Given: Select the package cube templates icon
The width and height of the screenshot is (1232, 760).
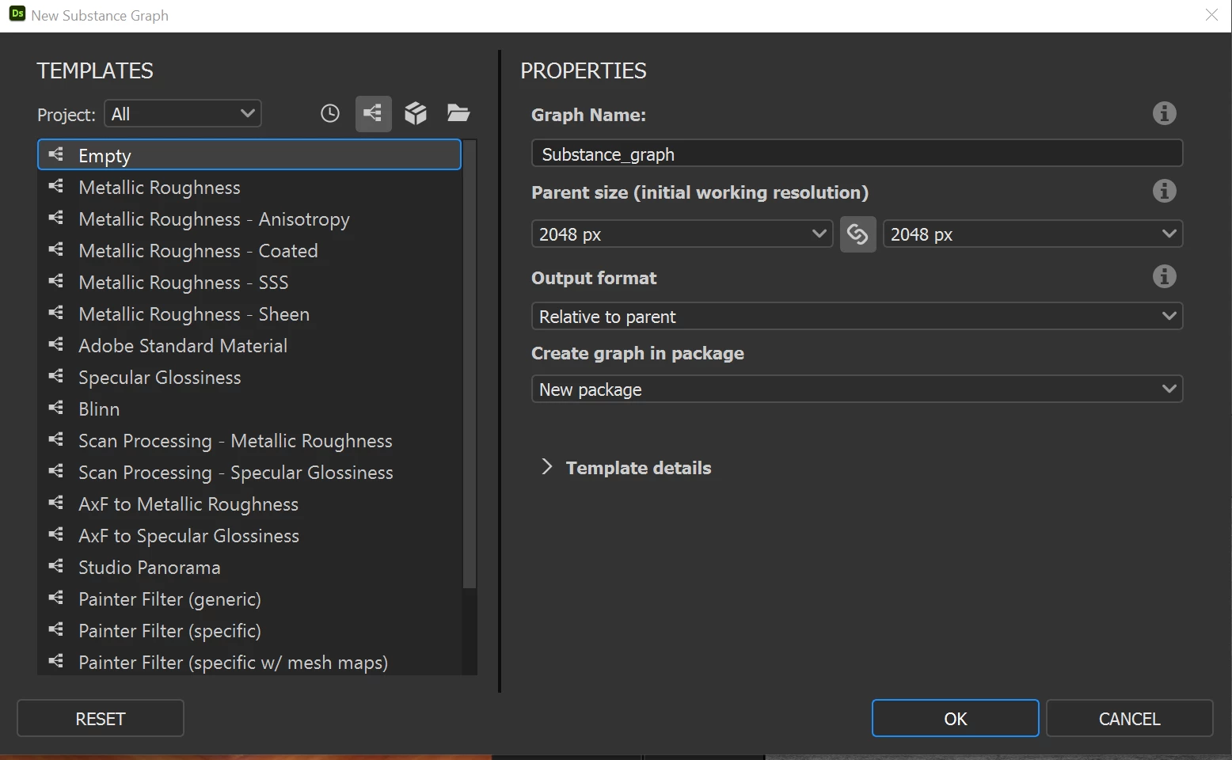Looking at the screenshot, I should (x=416, y=113).
